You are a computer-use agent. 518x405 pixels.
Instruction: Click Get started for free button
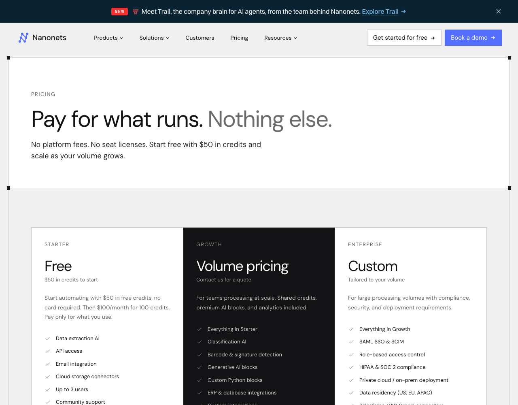[404, 38]
